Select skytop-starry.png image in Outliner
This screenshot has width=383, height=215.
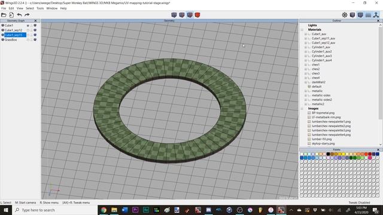323,143
